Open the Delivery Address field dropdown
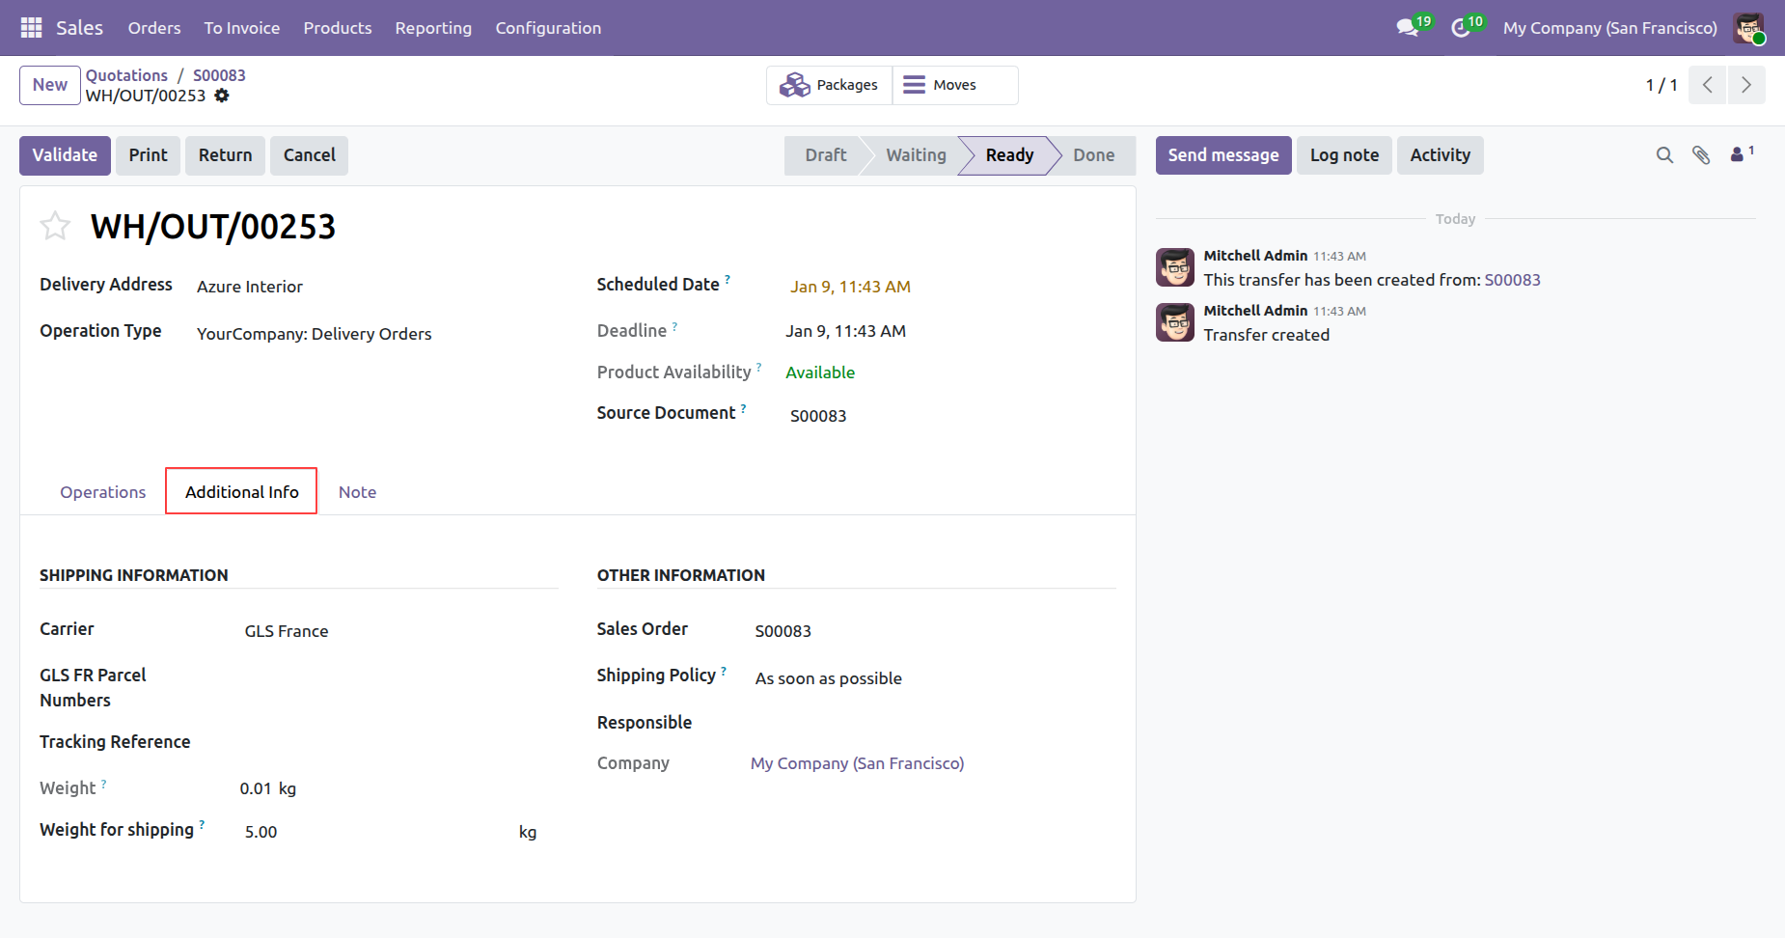This screenshot has width=1785, height=938. coord(374,287)
